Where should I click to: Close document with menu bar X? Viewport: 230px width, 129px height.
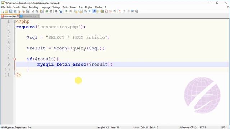coord(228,7)
